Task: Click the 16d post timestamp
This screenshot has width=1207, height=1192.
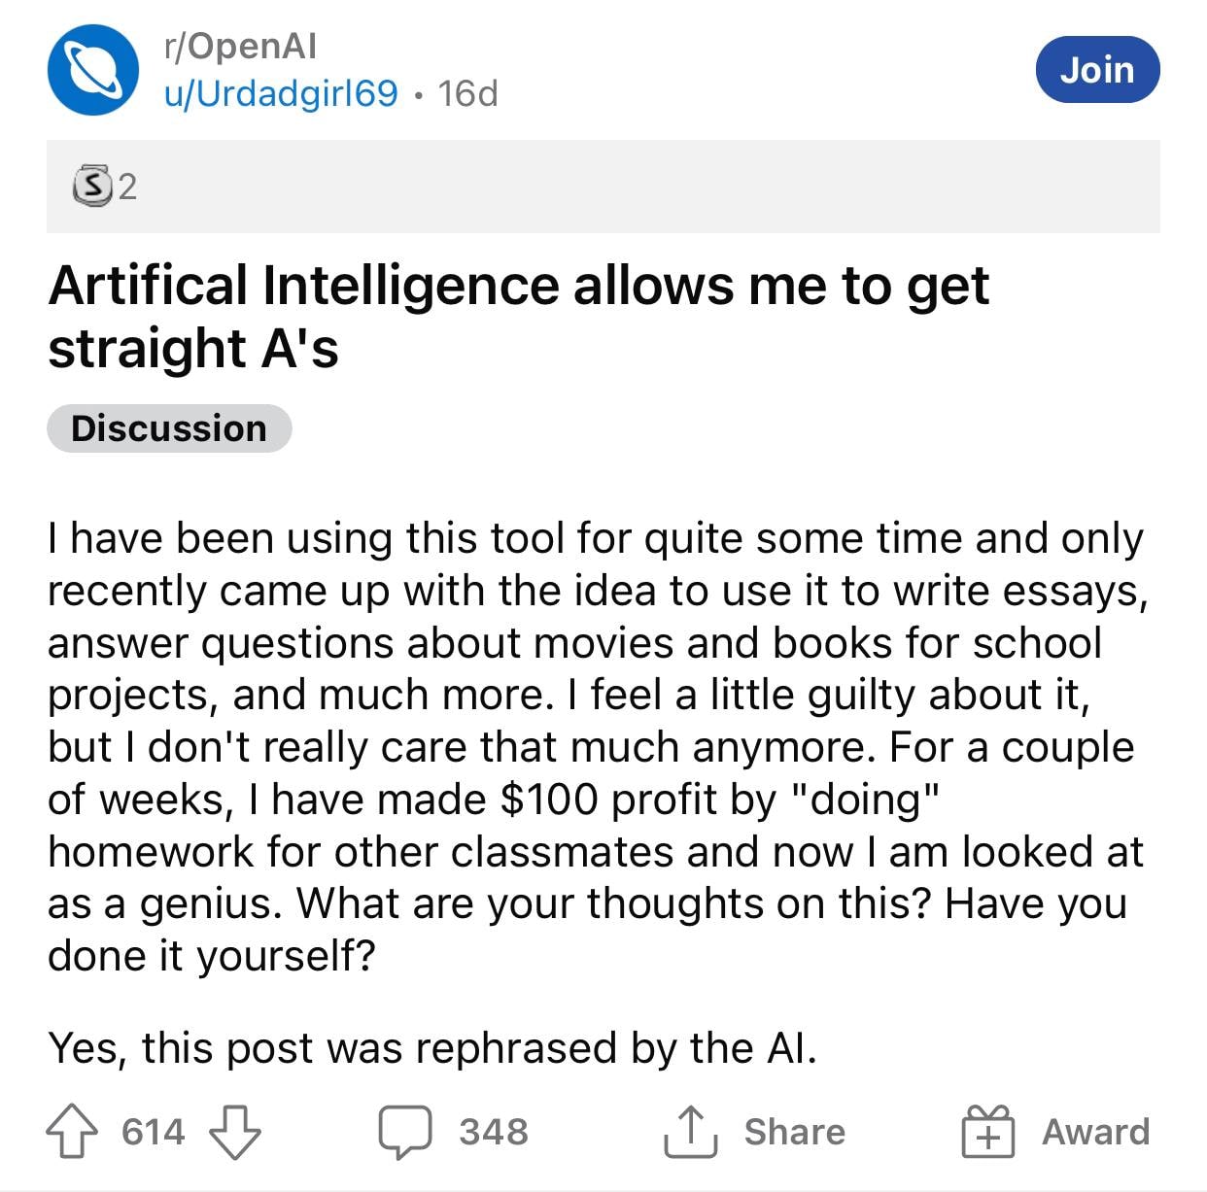Action: [x=467, y=93]
